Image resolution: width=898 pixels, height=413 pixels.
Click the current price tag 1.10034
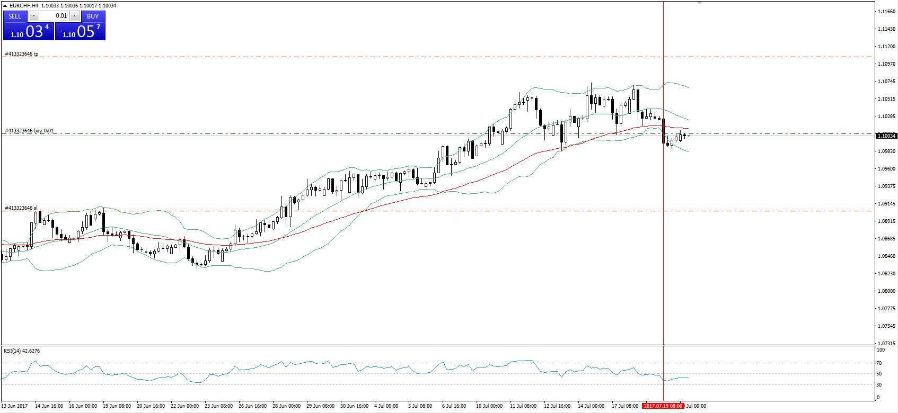click(x=886, y=136)
